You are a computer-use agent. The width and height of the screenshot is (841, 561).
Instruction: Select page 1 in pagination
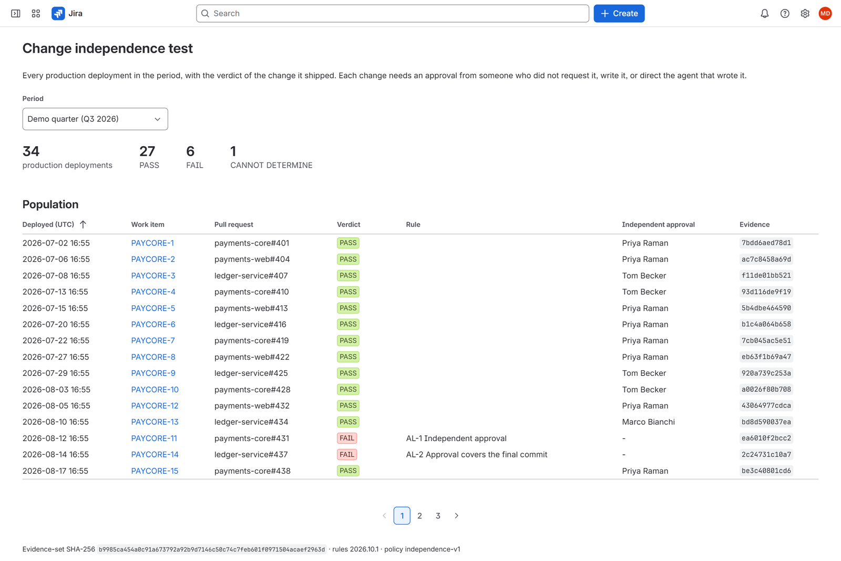click(402, 516)
